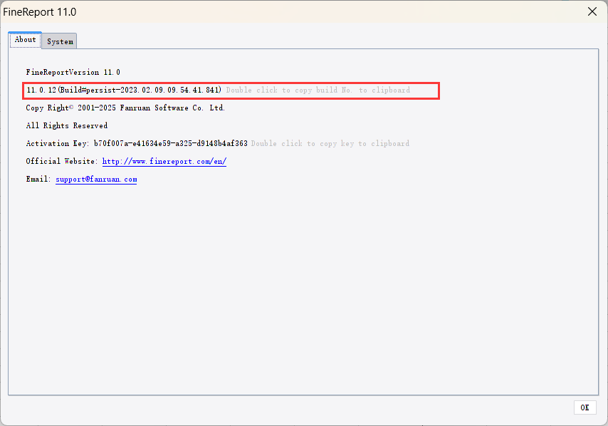
Task: Click the empty About panel area
Action: point(303,285)
